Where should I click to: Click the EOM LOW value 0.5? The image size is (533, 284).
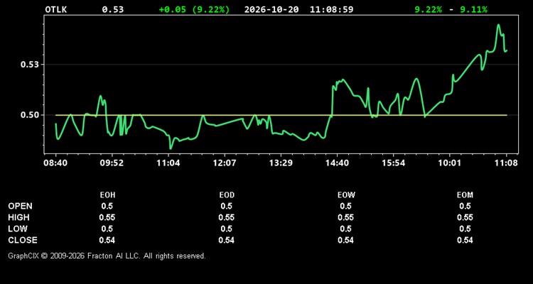[465, 229]
